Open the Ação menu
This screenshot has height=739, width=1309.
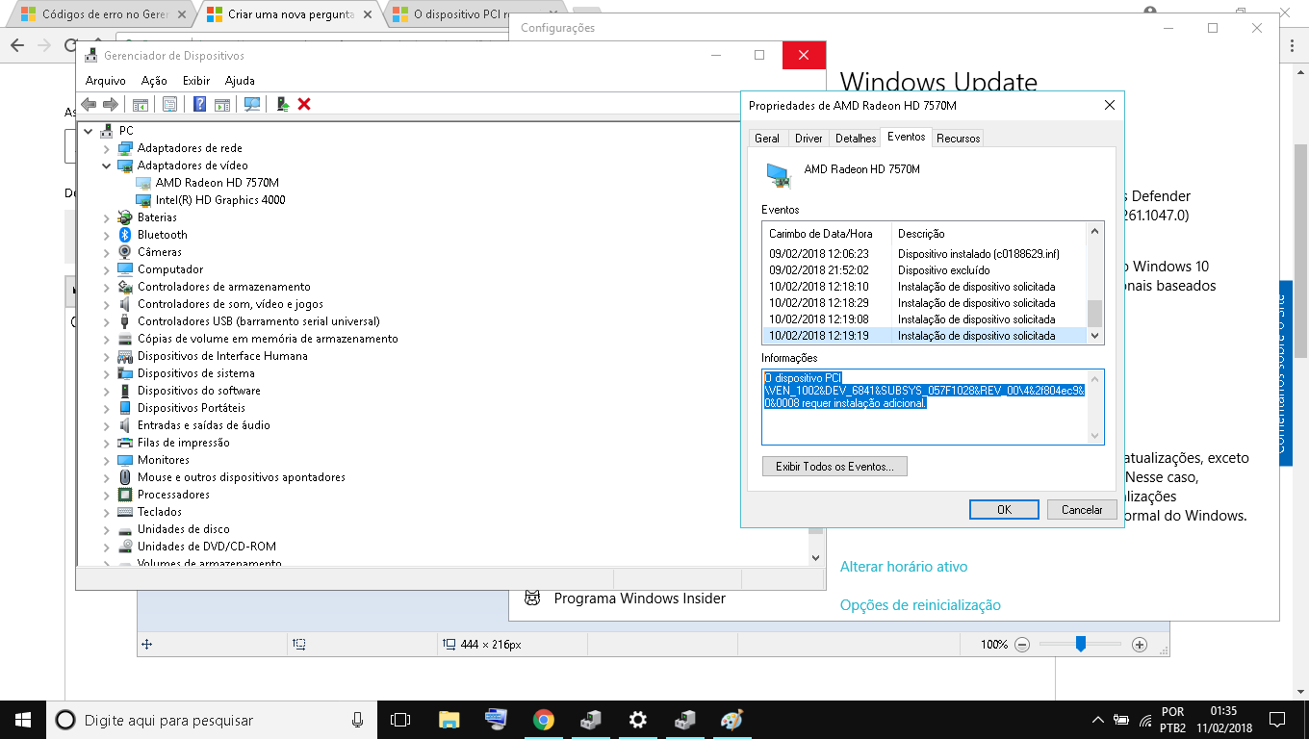point(154,81)
